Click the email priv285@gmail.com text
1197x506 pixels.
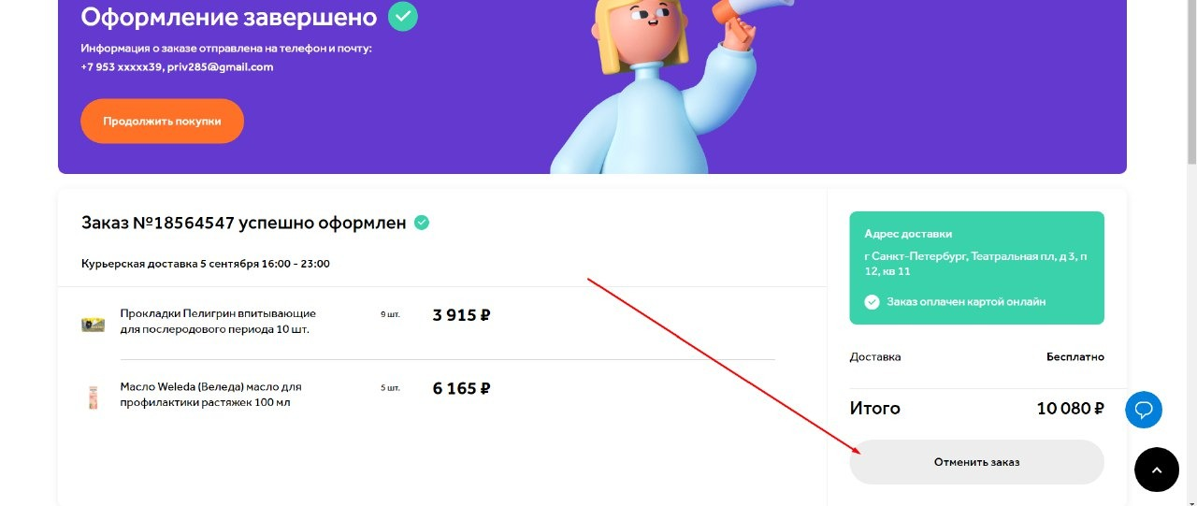click(221, 67)
